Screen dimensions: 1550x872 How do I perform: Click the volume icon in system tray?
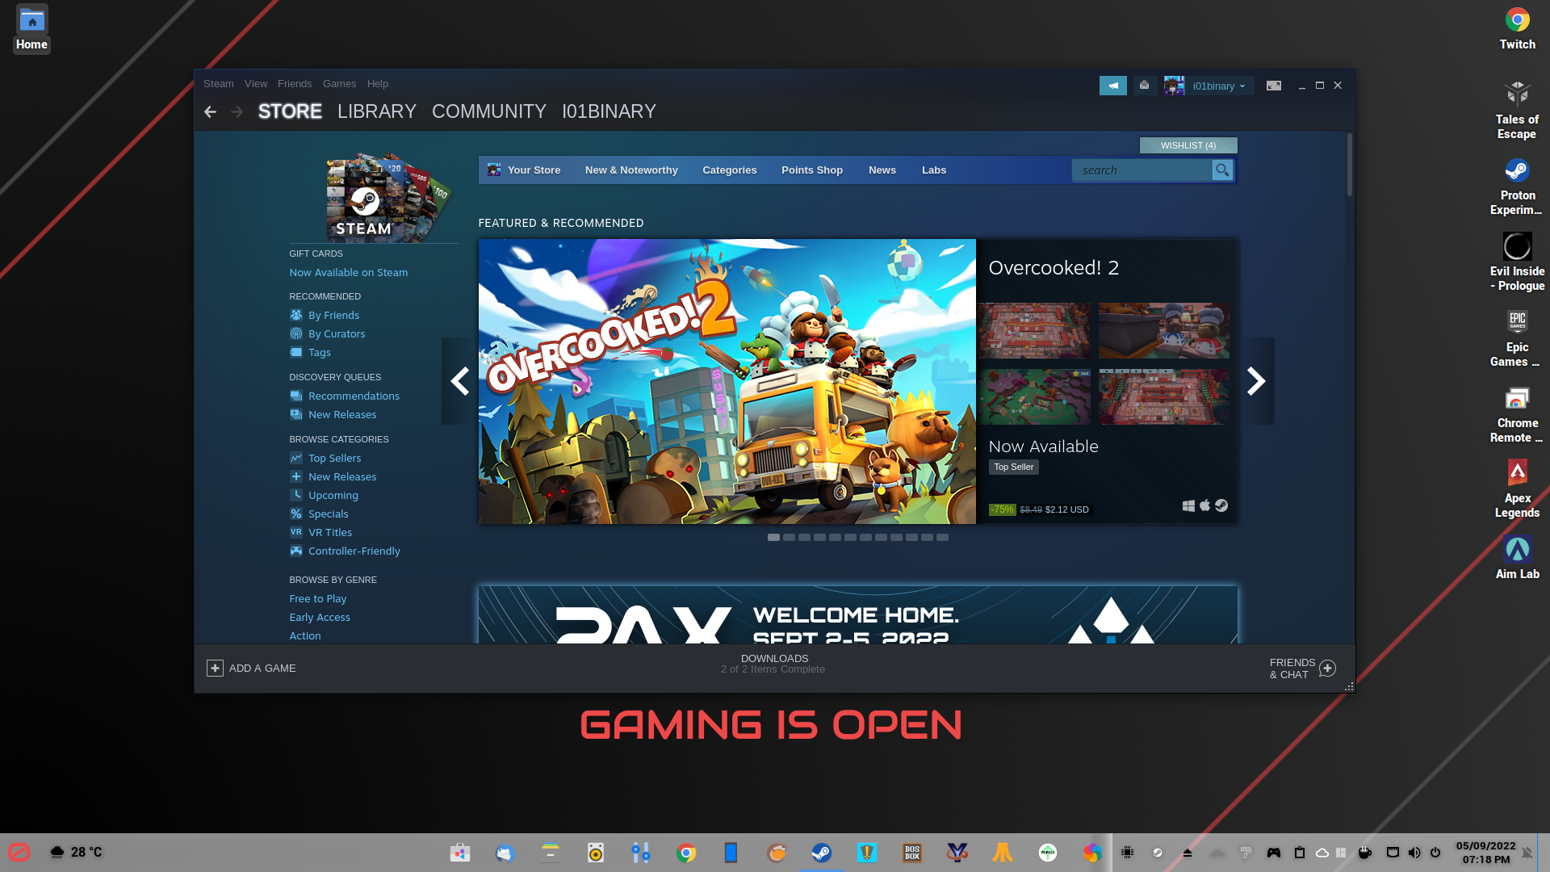1414,853
